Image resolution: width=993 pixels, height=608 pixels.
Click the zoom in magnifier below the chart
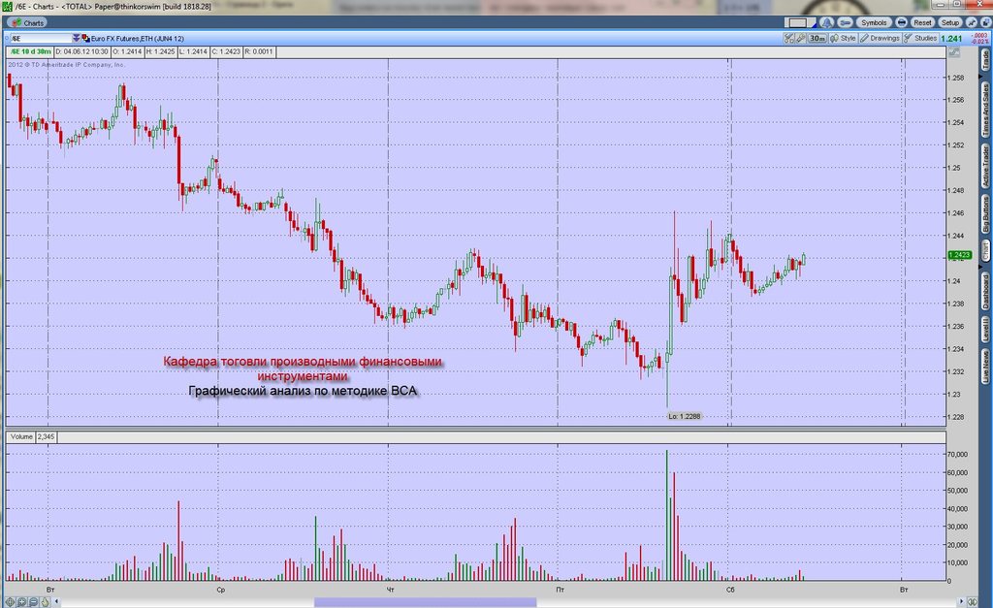(x=21, y=601)
